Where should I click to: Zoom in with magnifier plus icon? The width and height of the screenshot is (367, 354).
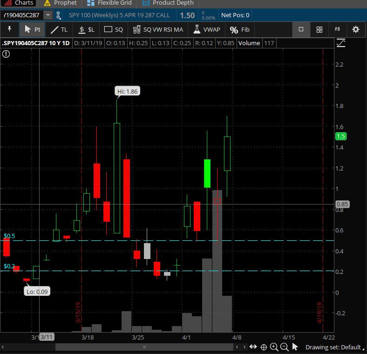point(274,347)
